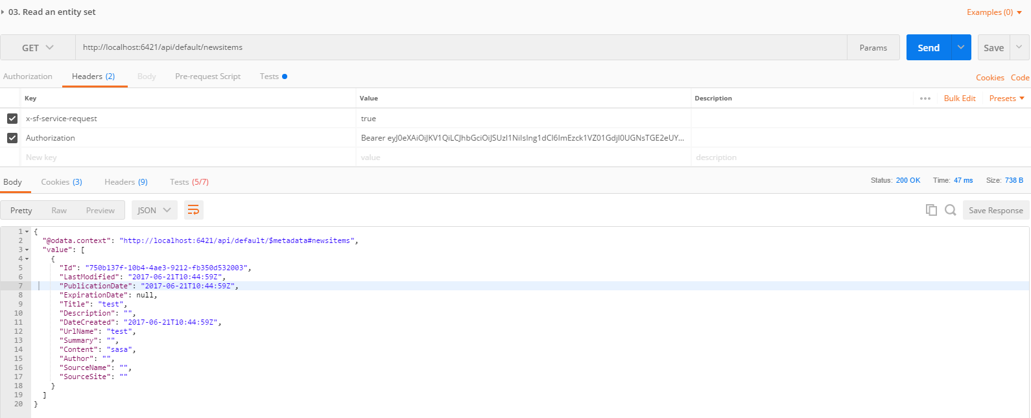The width and height of the screenshot is (1031, 418).
Task: Collapse the request title triangle
Action: point(3,12)
